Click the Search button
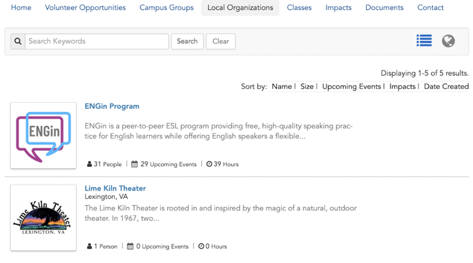The height and width of the screenshot is (263, 473). pyautogui.click(x=187, y=42)
